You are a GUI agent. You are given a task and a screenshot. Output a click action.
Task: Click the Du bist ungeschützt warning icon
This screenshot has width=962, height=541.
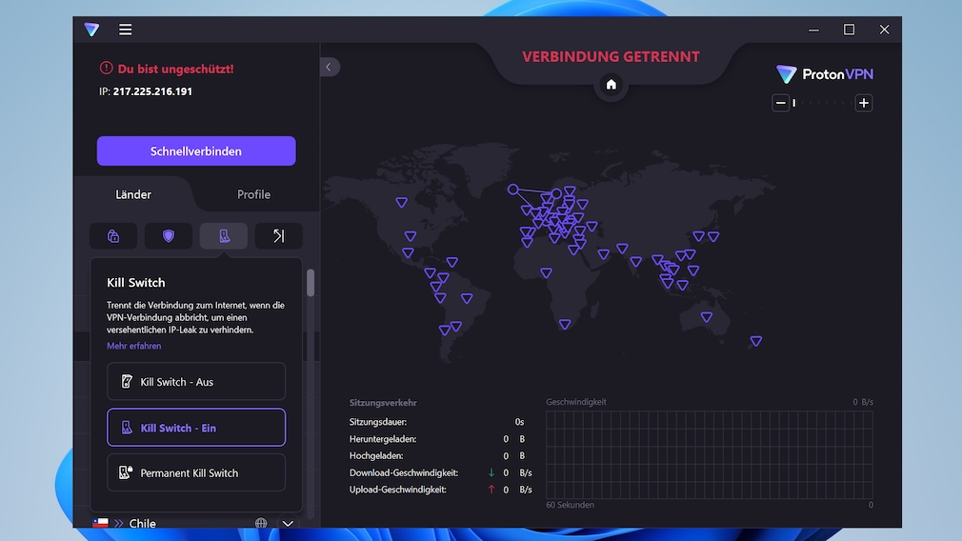tap(106, 68)
